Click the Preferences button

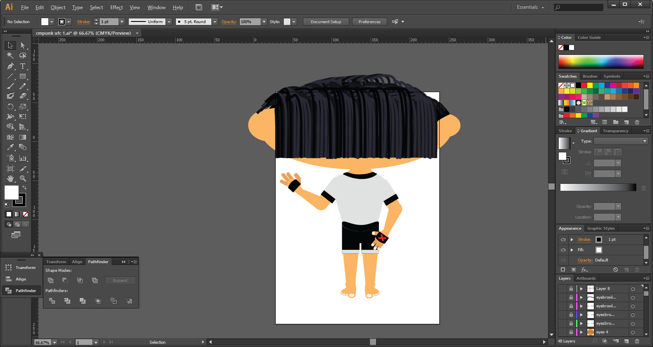369,22
